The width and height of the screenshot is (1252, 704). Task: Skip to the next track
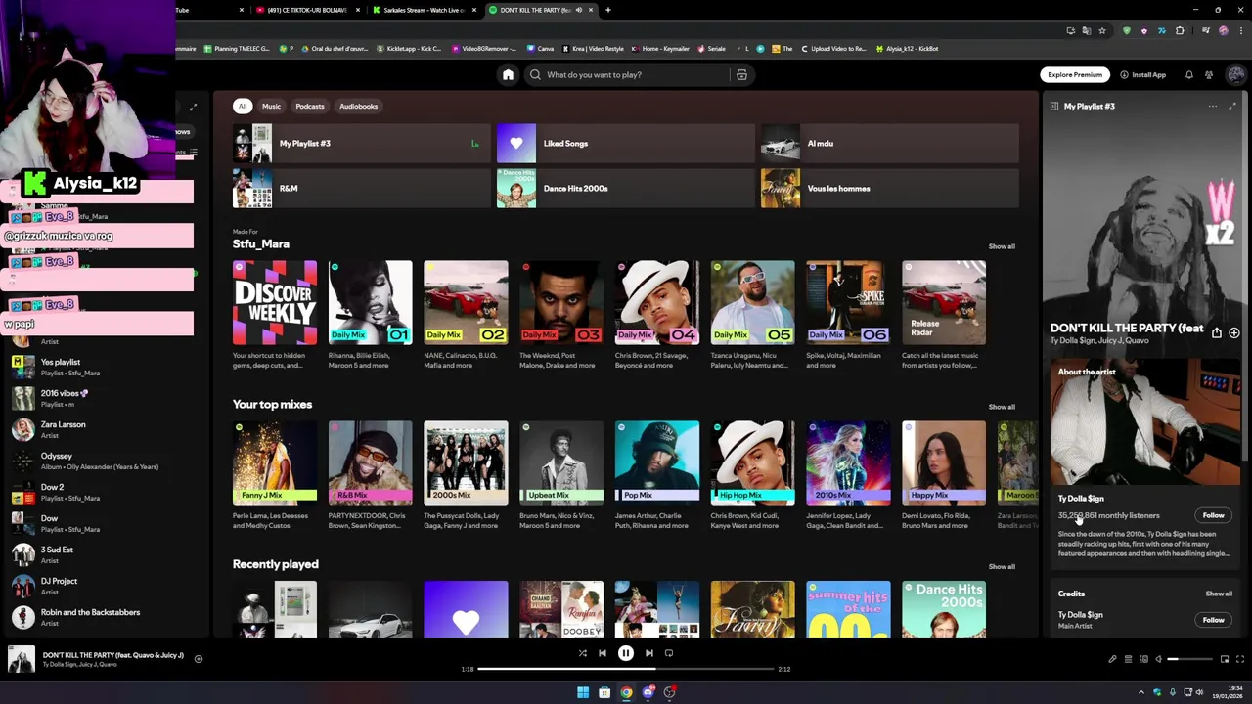[648, 653]
